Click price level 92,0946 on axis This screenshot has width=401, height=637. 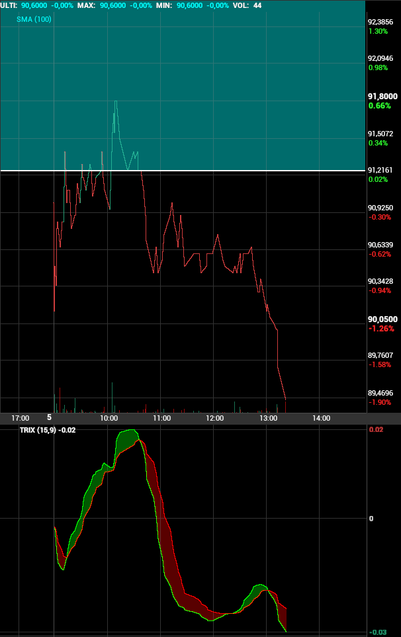380,58
